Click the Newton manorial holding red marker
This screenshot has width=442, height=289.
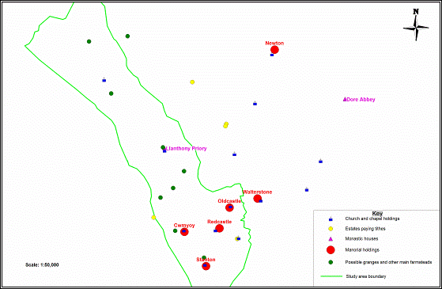click(274, 50)
